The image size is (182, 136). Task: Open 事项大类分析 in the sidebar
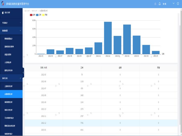(x=11, y=110)
